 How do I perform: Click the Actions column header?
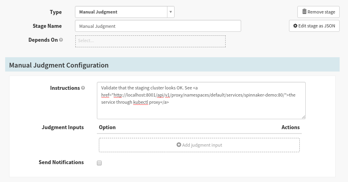tap(290, 128)
